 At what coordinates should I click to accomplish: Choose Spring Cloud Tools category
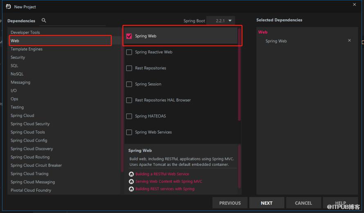(65, 132)
